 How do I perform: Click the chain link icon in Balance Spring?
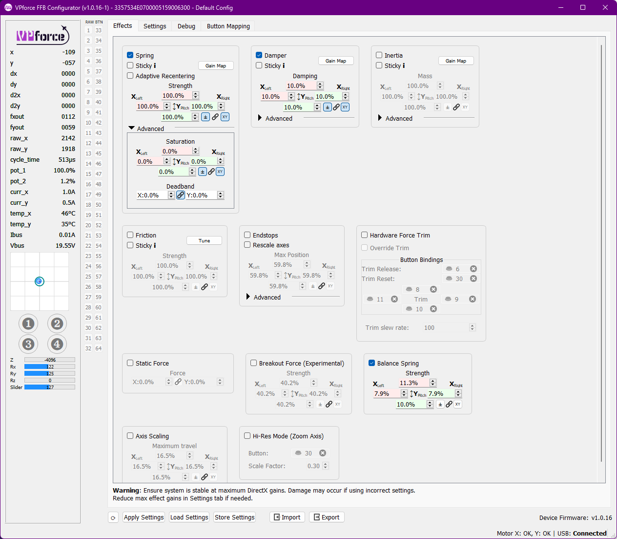(x=449, y=404)
